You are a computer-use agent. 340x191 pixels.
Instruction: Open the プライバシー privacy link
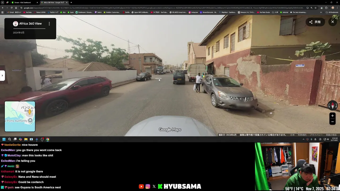[316, 135]
